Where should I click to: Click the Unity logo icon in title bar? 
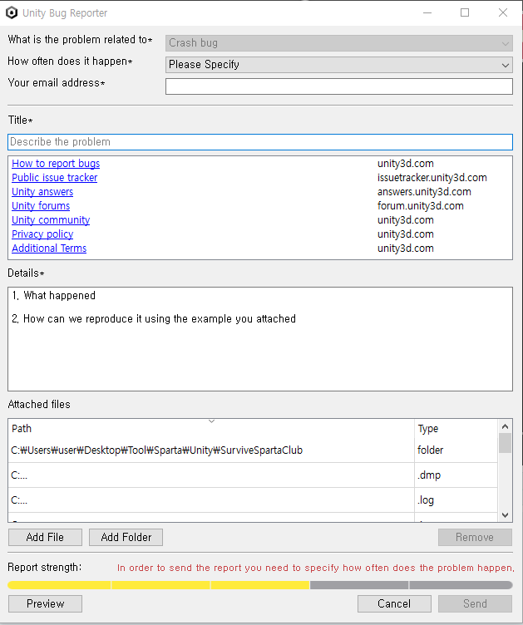pos(12,12)
